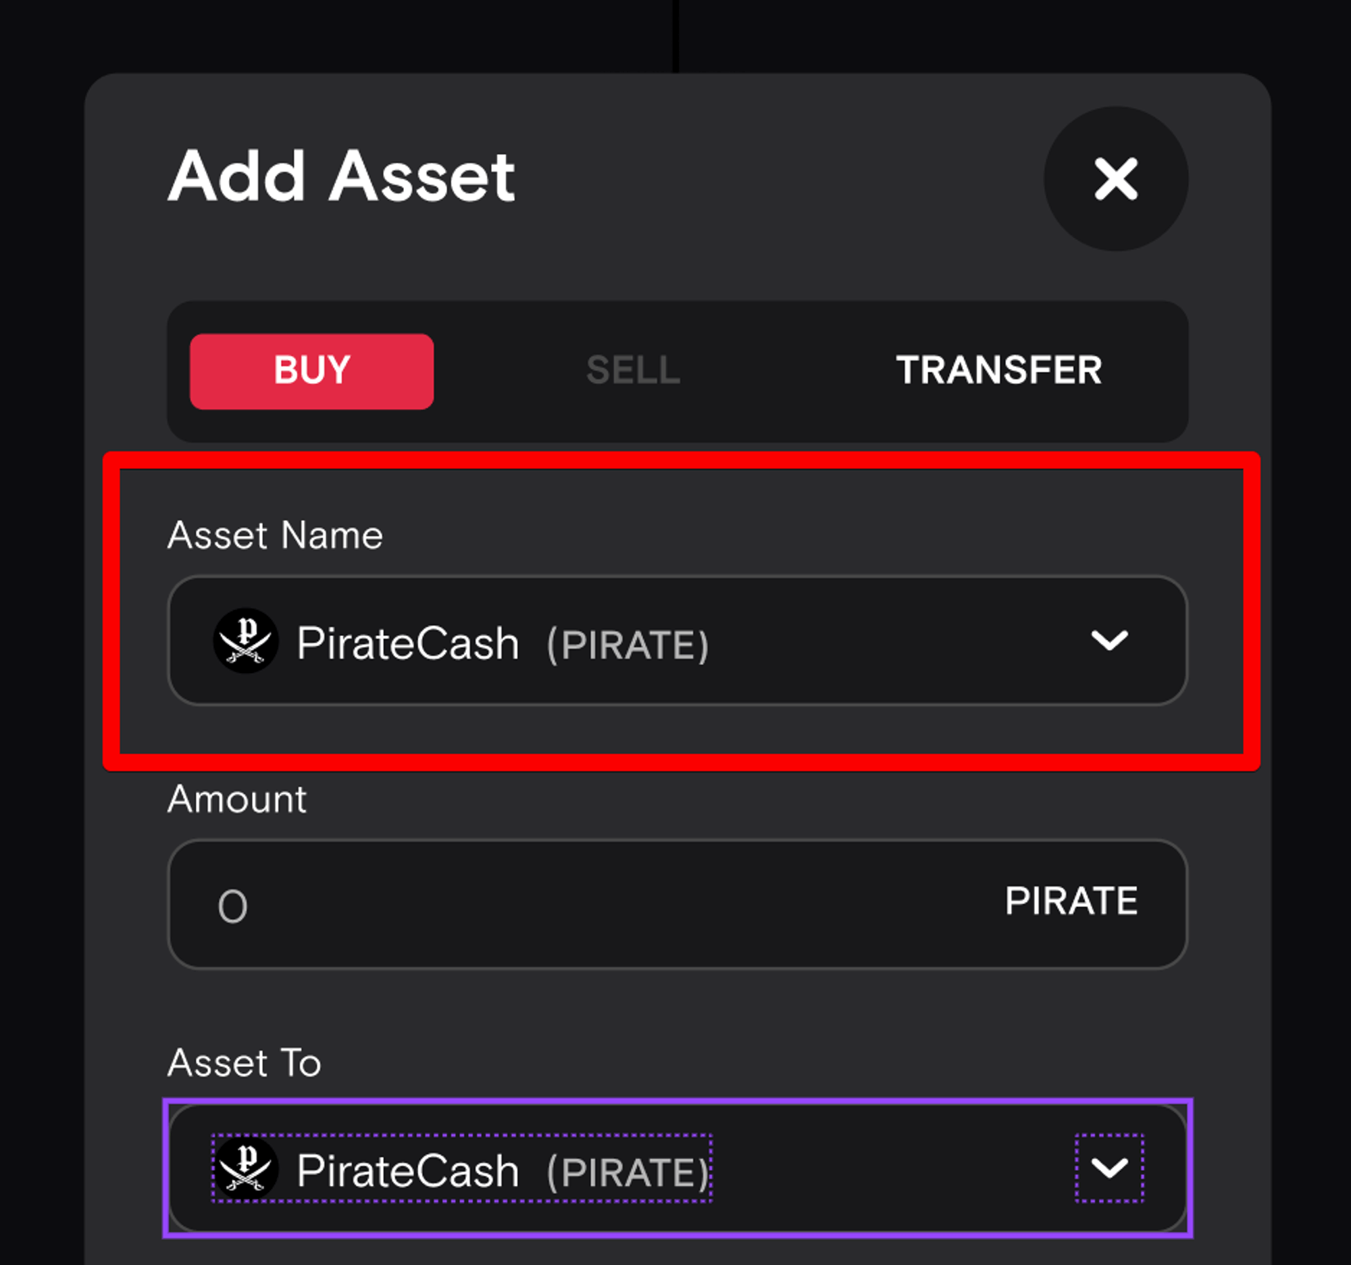Click PirateCash logo in Asset Name field
The width and height of the screenshot is (1351, 1265).
(245, 641)
